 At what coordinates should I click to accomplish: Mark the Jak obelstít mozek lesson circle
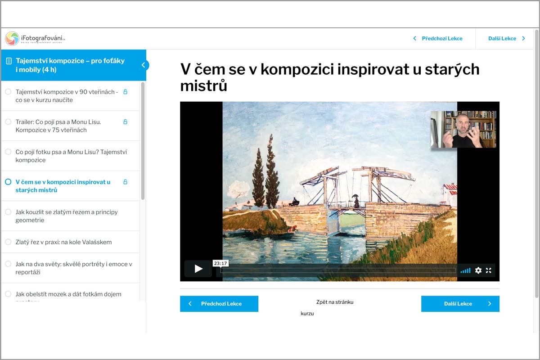pos(8,294)
